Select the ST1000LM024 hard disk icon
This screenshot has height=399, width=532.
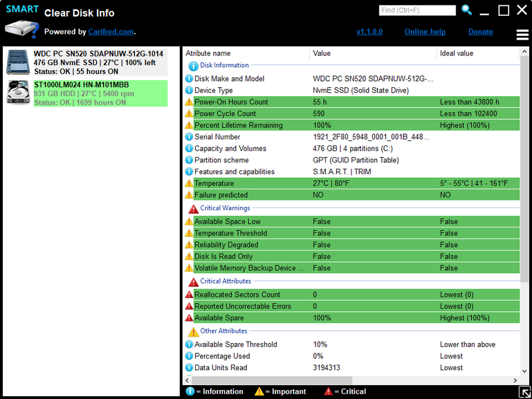coord(18,93)
